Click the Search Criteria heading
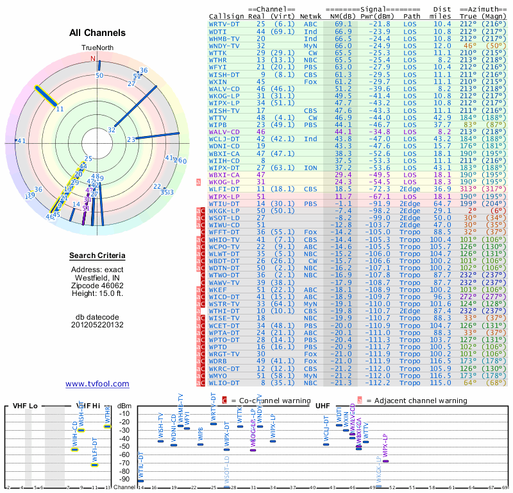The width and height of the screenshot is (513, 493). point(97,255)
